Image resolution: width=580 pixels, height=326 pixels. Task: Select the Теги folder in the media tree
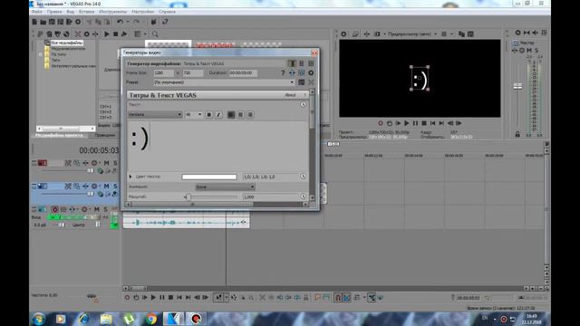pos(55,61)
